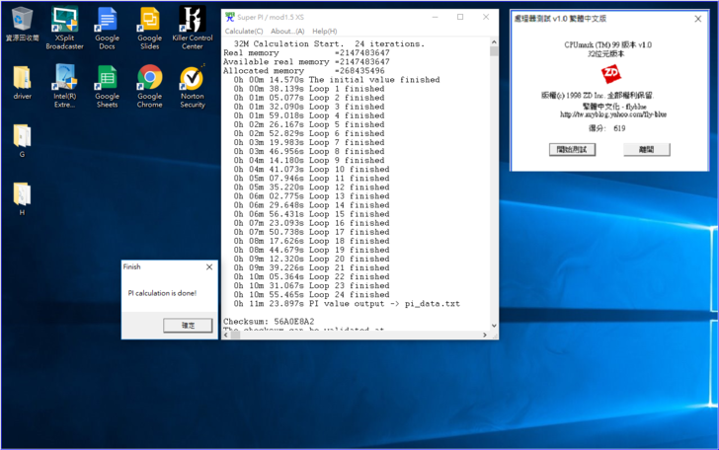Open the Google Docs shortcut
The width and height of the screenshot is (719, 450).
pos(107,20)
